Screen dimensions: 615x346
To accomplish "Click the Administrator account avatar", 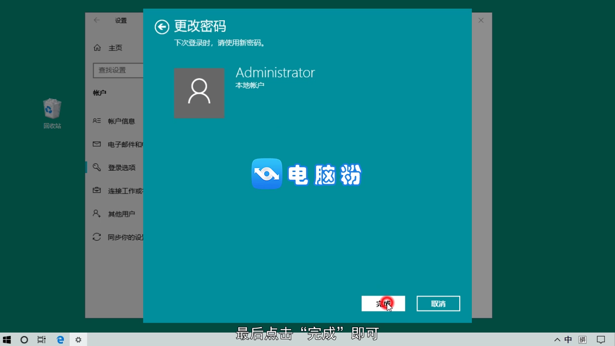I will pyautogui.click(x=199, y=93).
